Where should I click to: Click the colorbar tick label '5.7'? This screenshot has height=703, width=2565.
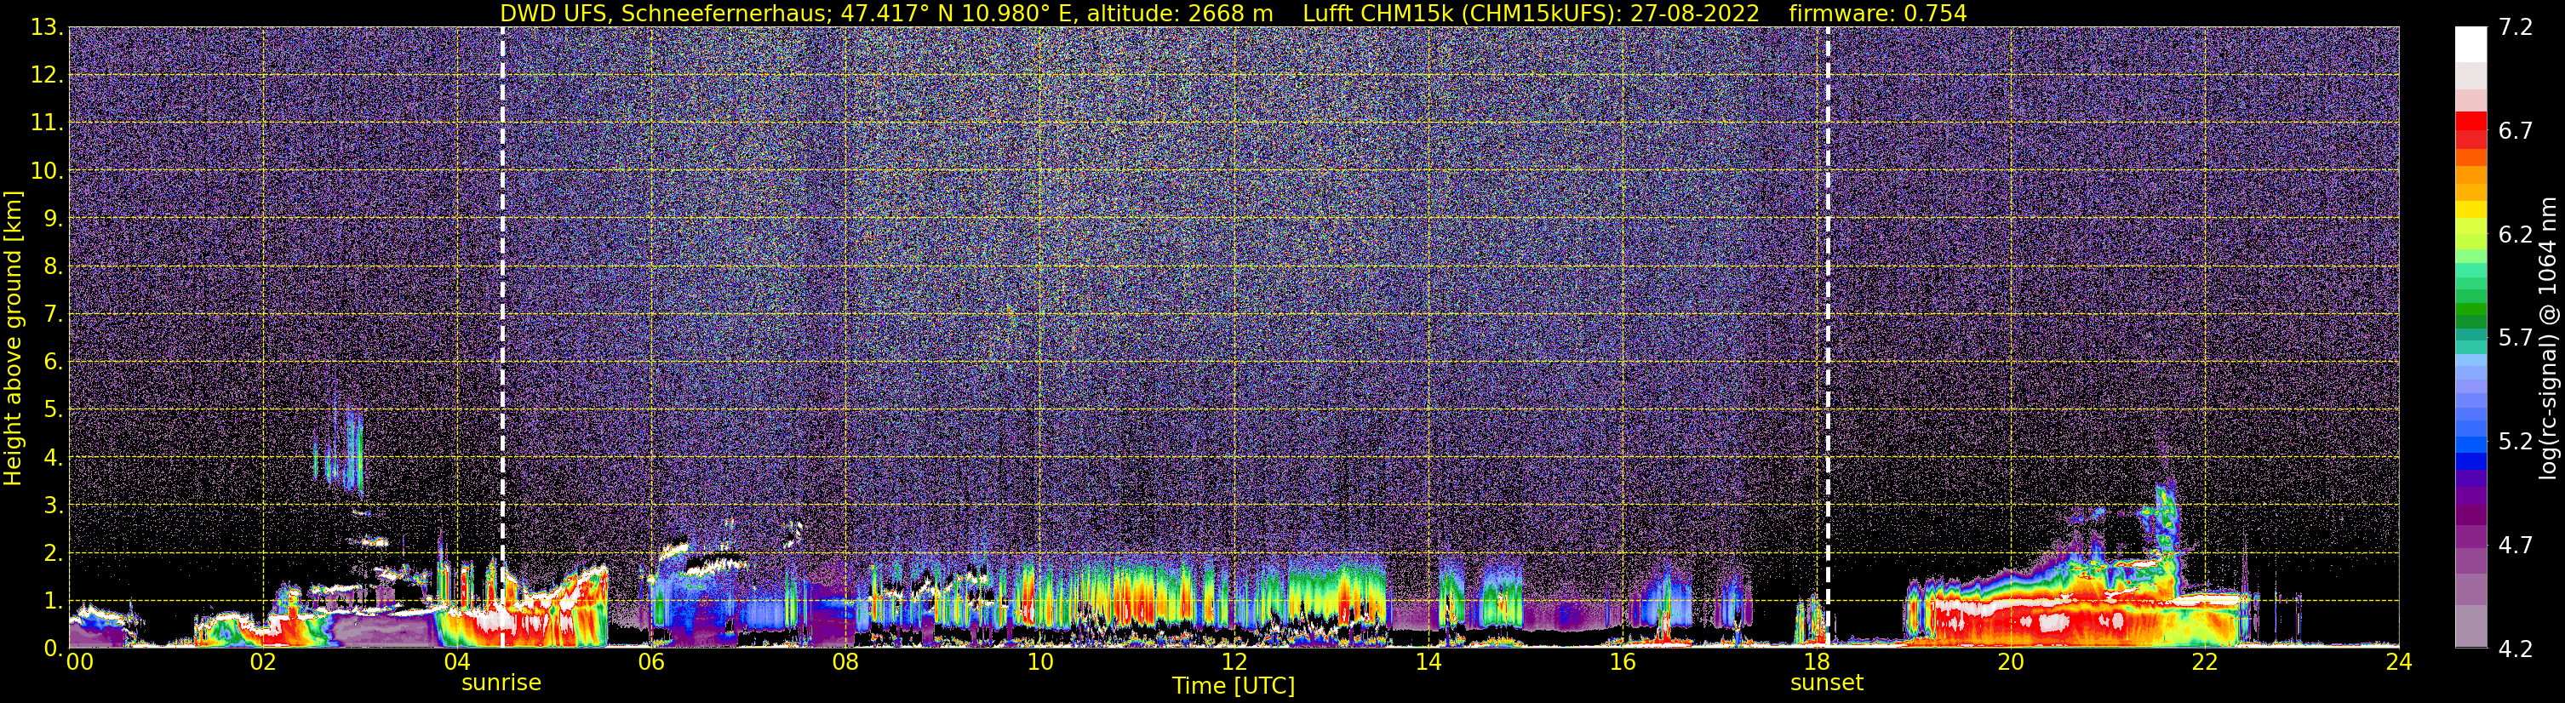tap(2516, 339)
